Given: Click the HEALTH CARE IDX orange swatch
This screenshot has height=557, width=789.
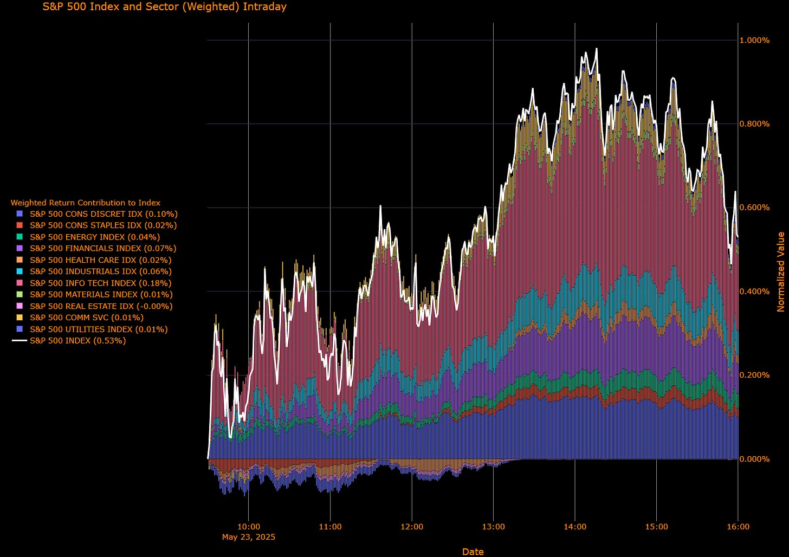Looking at the screenshot, I should coord(20,260).
